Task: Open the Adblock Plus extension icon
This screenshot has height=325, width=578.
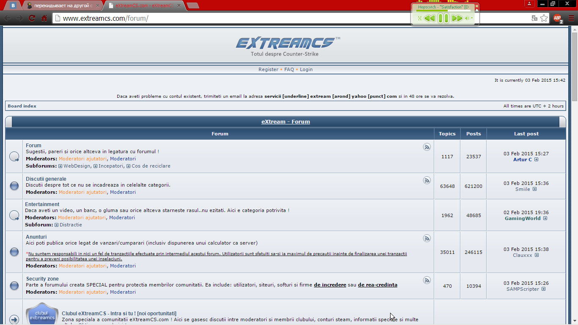Action: pyautogui.click(x=558, y=18)
